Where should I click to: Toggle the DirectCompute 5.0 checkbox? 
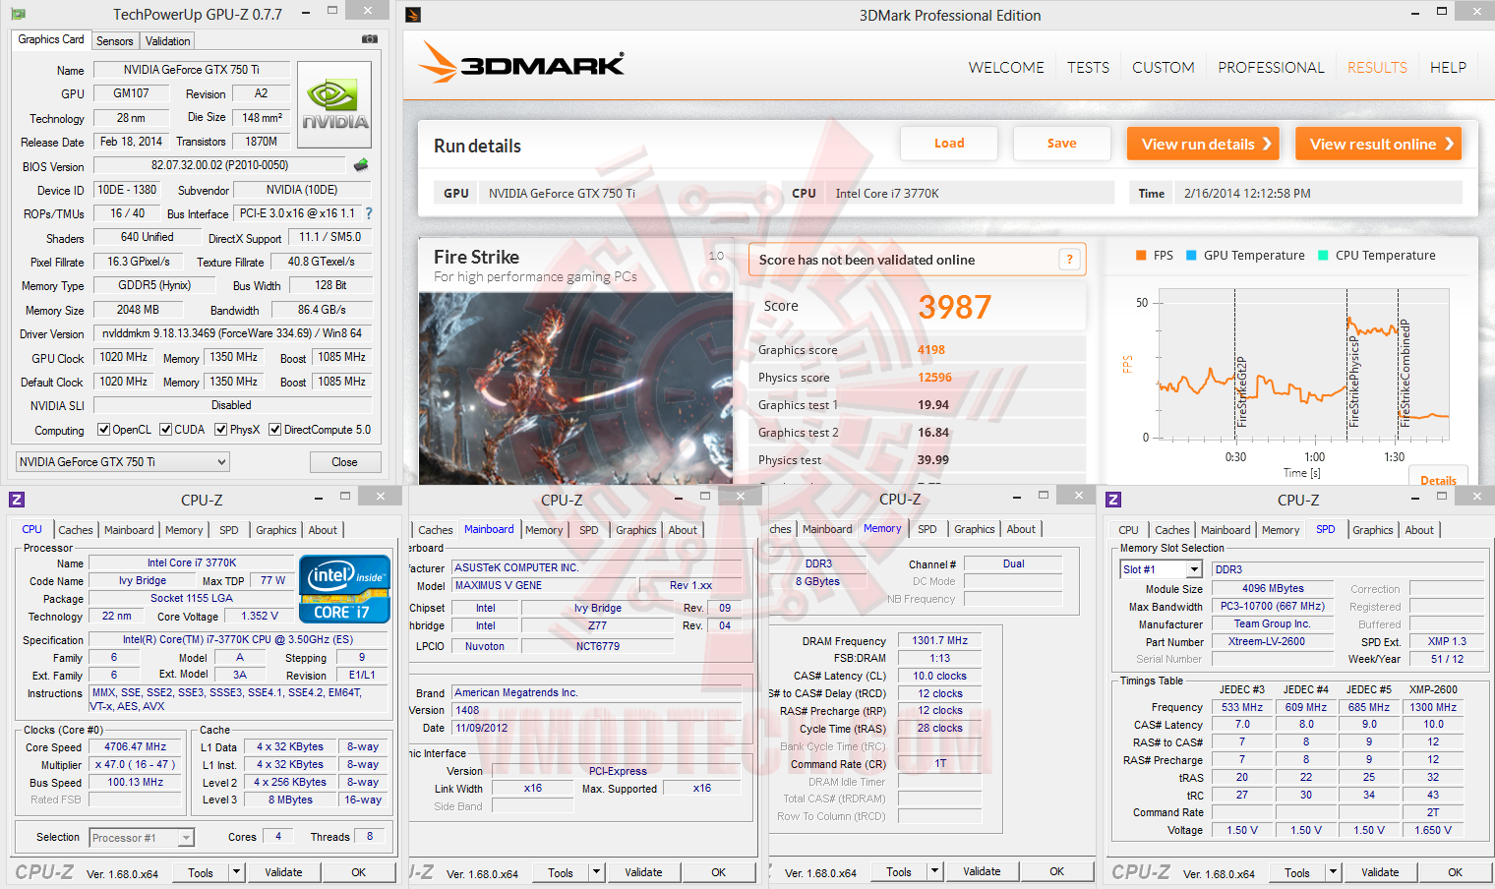point(275,430)
